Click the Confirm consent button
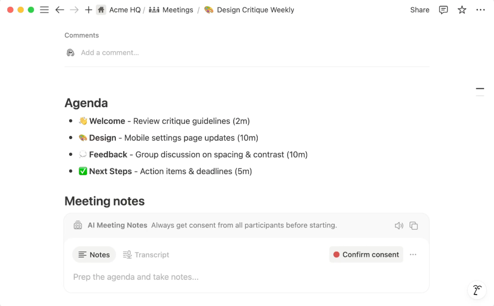This screenshot has width=494, height=306. click(366, 254)
